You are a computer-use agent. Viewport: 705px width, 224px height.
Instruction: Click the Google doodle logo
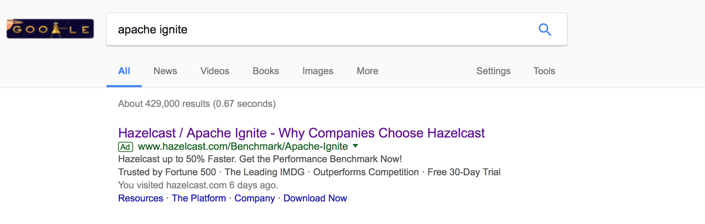click(x=50, y=29)
